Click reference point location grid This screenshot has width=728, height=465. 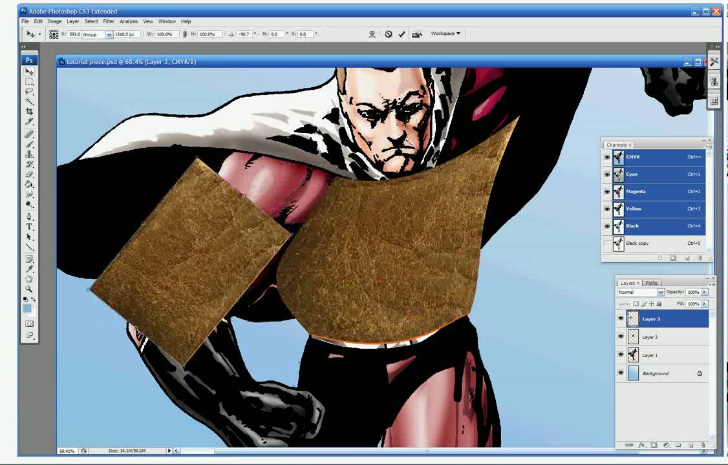(x=54, y=34)
